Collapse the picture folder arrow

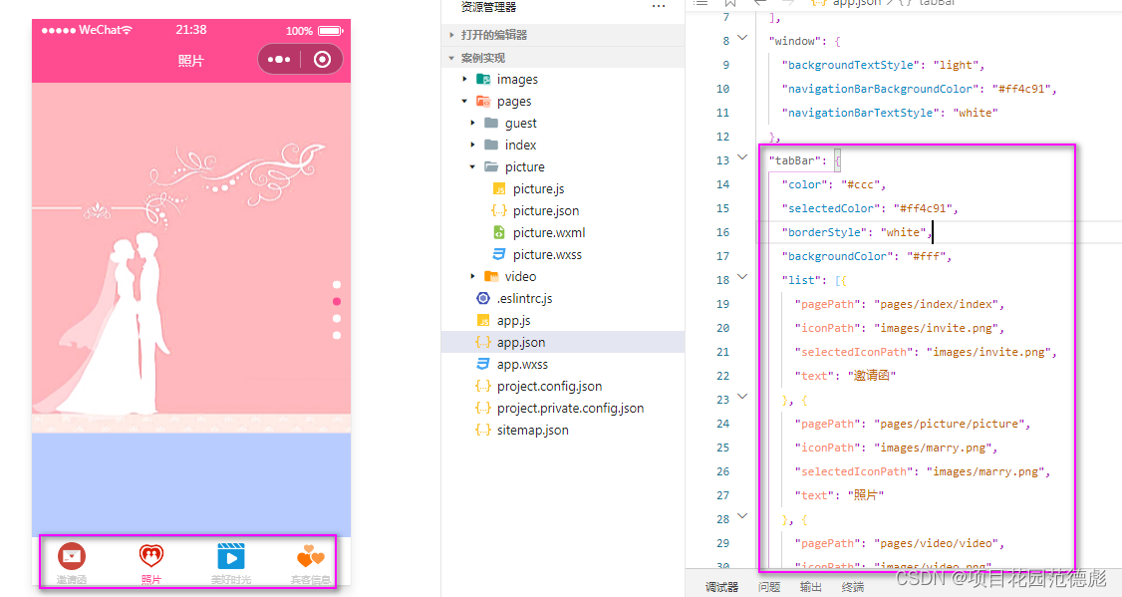472,166
